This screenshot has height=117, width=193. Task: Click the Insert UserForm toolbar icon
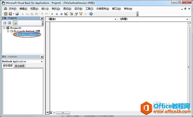click(x=10, y=14)
